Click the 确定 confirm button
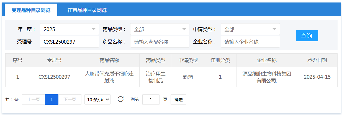This screenshot has height=115, width=342. 179,100
